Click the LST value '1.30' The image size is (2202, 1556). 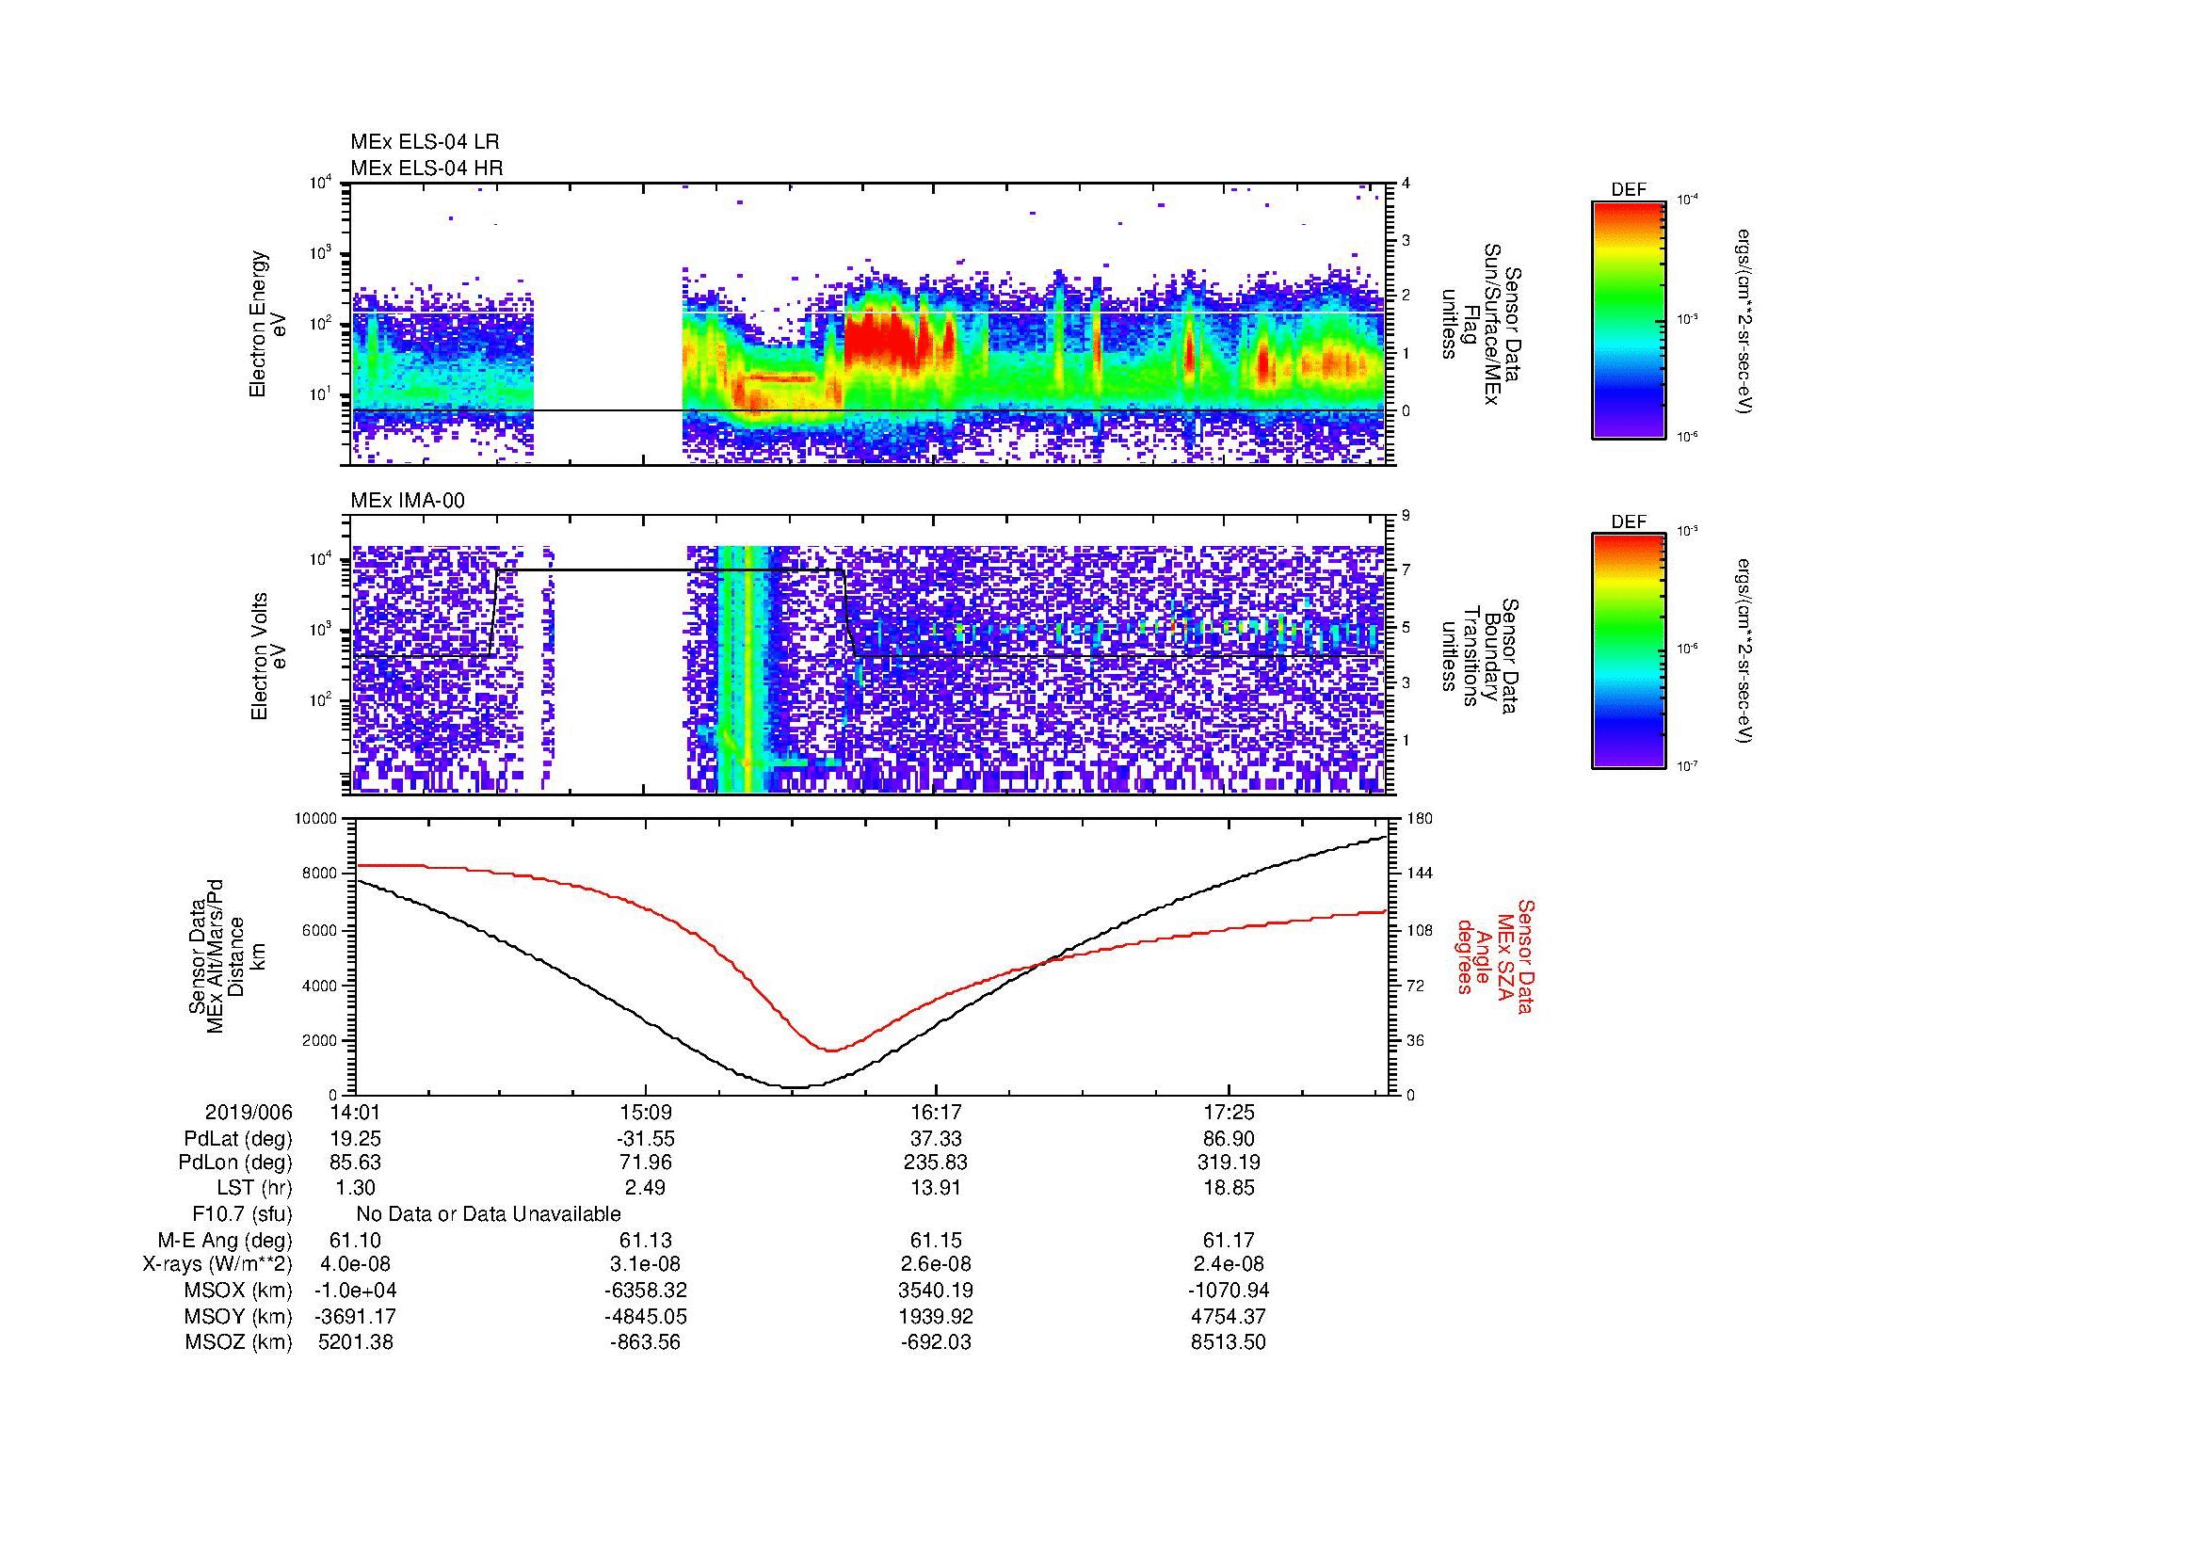click(x=356, y=1189)
